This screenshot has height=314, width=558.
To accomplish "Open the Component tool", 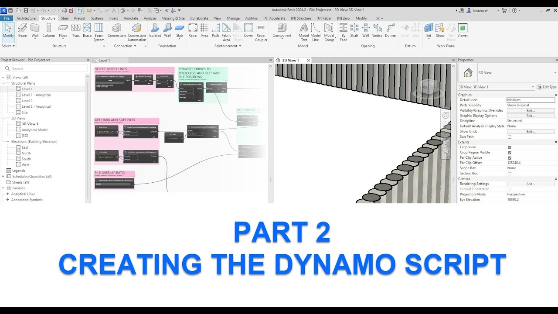I will pos(282,31).
